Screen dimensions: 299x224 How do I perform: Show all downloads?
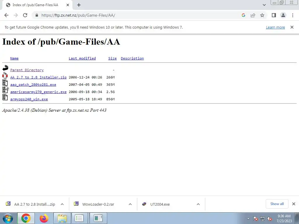277,204
